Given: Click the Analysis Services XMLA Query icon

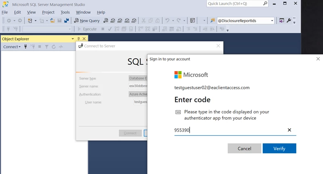Looking at the screenshot, I should pos(127,21).
